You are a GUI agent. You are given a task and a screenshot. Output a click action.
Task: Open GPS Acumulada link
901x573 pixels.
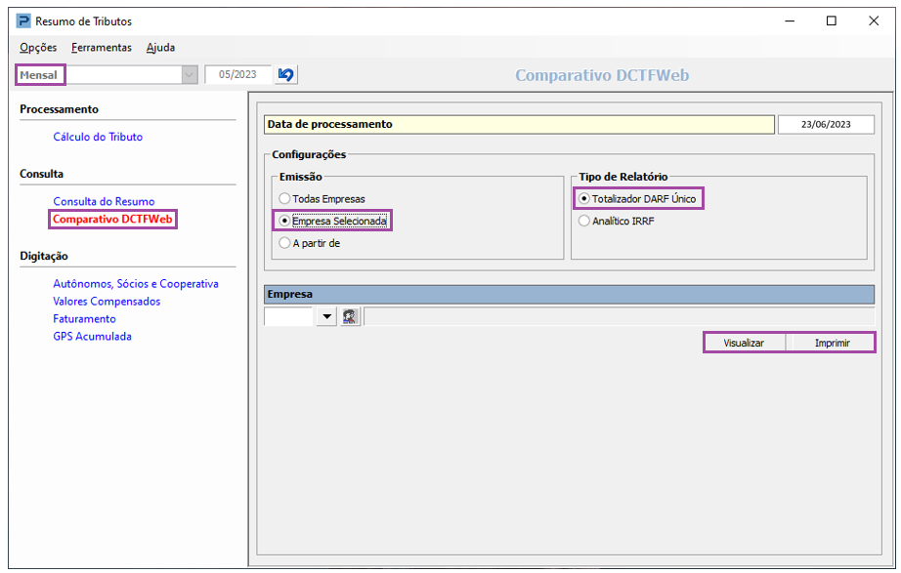point(92,336)
